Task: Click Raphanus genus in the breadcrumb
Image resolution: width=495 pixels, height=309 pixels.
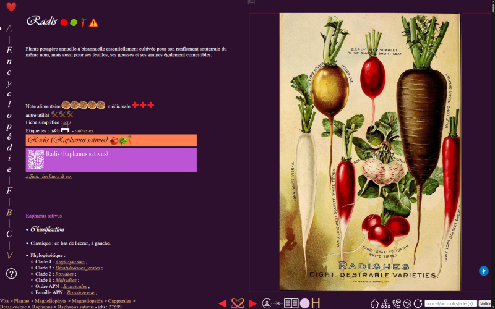Action: pos(42,307)
